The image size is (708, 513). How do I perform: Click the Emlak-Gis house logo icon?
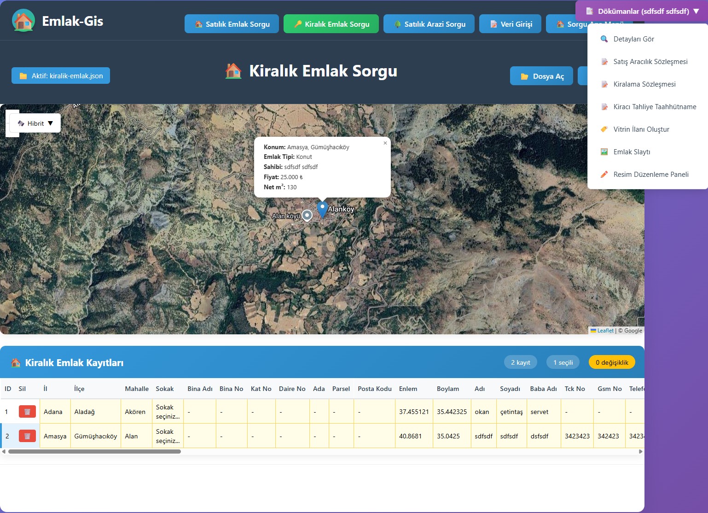click(x=23, y=21)
